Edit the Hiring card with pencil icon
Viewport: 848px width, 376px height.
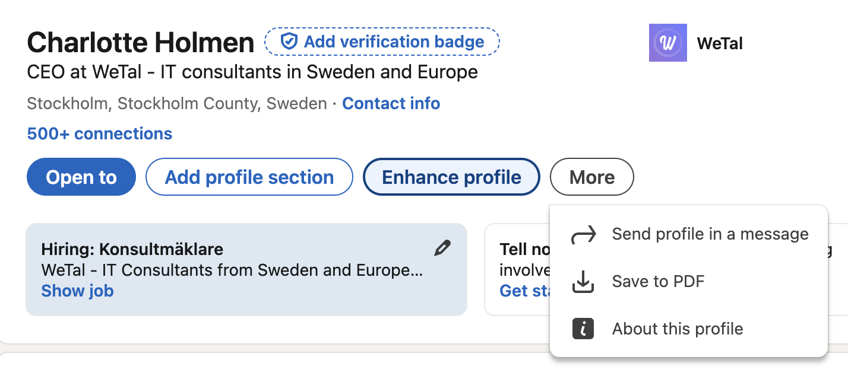coord(442,248)
